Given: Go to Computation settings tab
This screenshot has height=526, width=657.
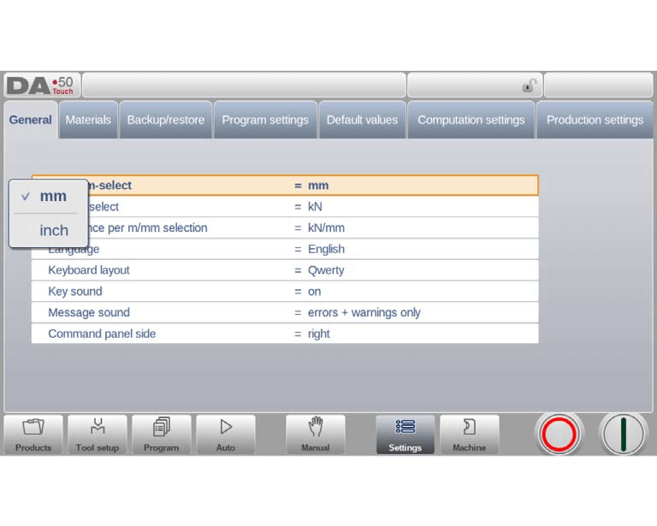Looking at the screenshot, I should pyautogui.click(x=471, y=120).
